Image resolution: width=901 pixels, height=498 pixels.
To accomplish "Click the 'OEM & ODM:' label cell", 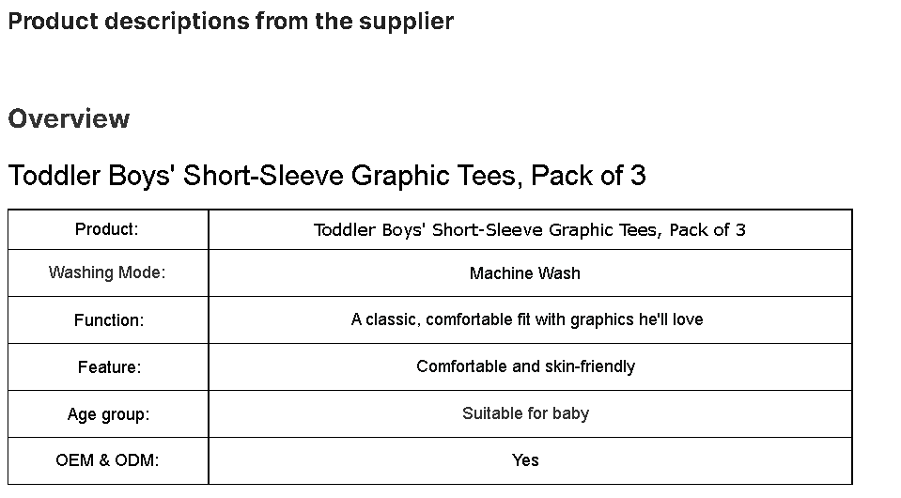I will (x=108, y=460).
